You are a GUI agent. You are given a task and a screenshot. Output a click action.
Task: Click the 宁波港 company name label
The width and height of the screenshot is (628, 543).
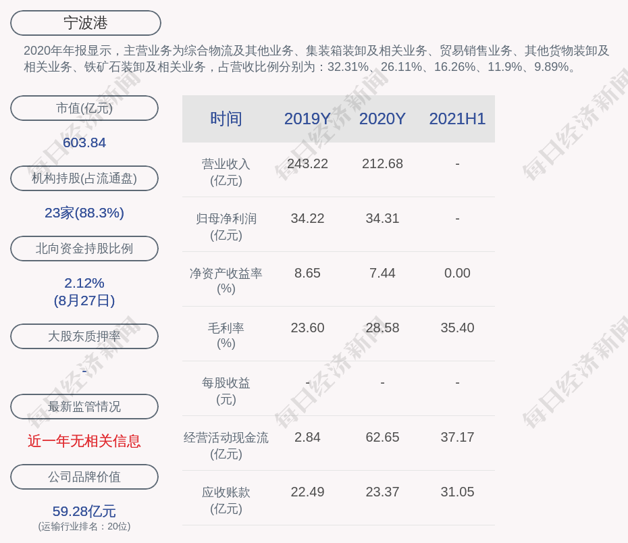coord(86,23)
